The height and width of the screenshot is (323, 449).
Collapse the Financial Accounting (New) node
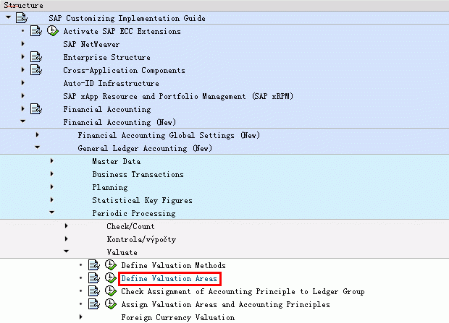[23, 121]
